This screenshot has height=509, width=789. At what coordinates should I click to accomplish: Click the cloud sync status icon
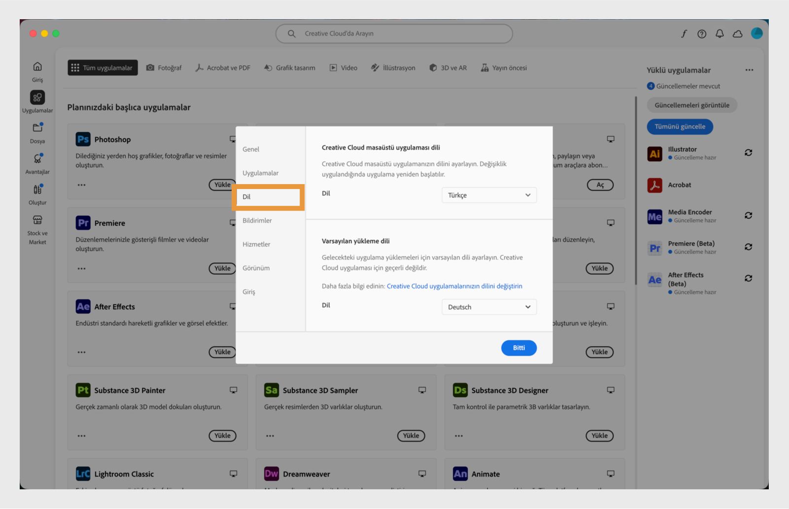point(738,34)
